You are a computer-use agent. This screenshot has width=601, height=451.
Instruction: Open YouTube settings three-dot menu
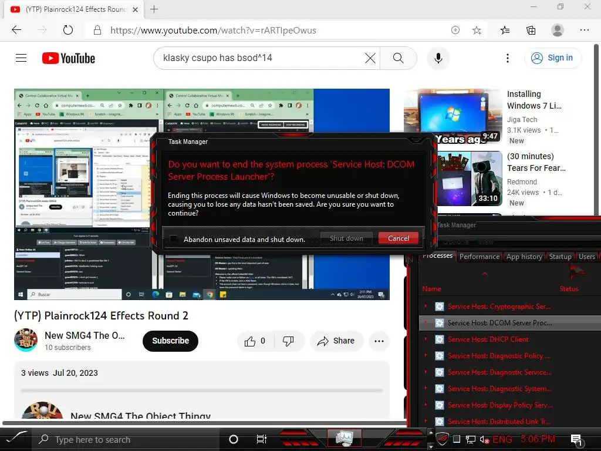point(508,58)
